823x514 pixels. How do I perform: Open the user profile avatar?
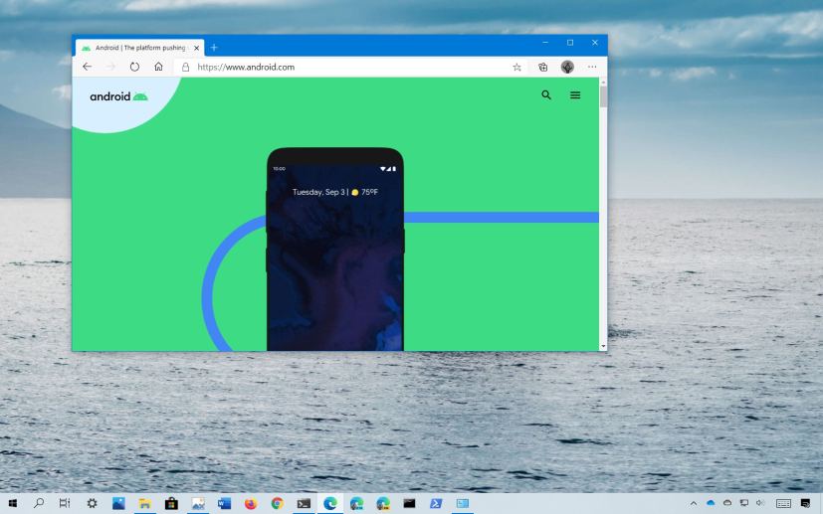(567, 67)
